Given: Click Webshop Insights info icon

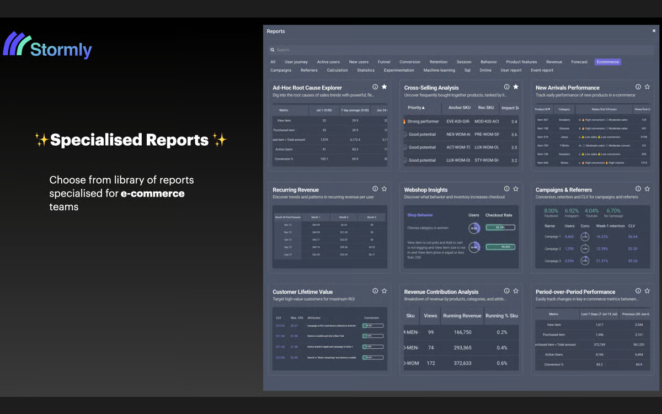Looking at the screenshot, I should (x=506, y=189).
